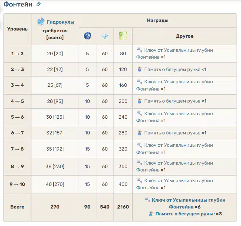The width and height of the screenshot is (241, 226).
Task: Click the bottle icon in the Всего row
Action: 151,214
